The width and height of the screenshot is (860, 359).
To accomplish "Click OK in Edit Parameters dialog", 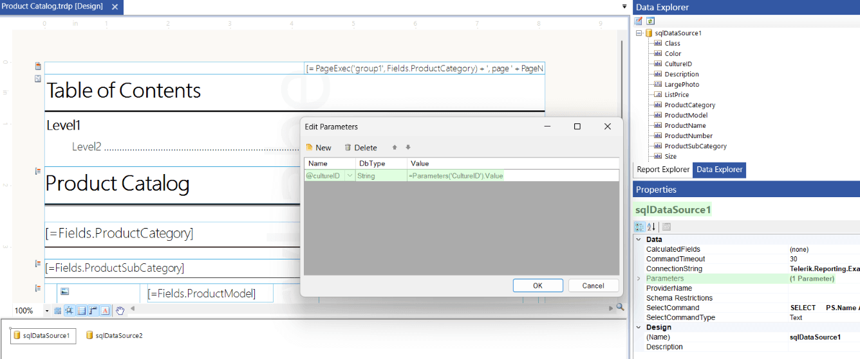I will point(538,286).
